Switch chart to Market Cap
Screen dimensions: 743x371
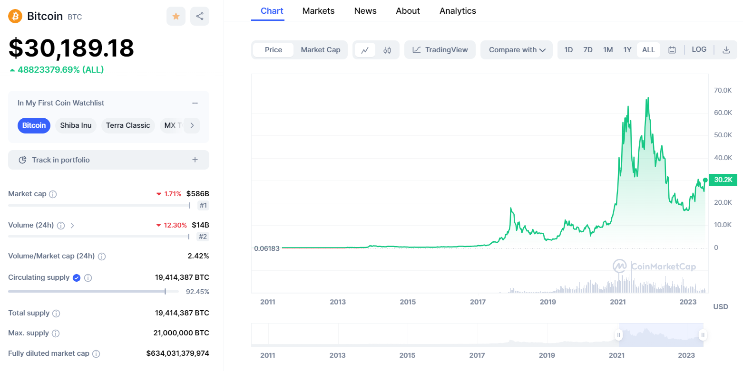[x=321, y=50]
